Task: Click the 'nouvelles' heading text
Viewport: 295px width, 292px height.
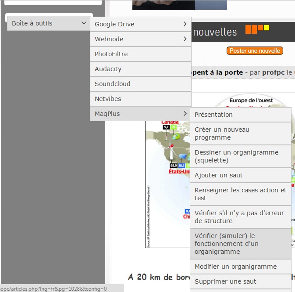Action: (x=215, y=32)
